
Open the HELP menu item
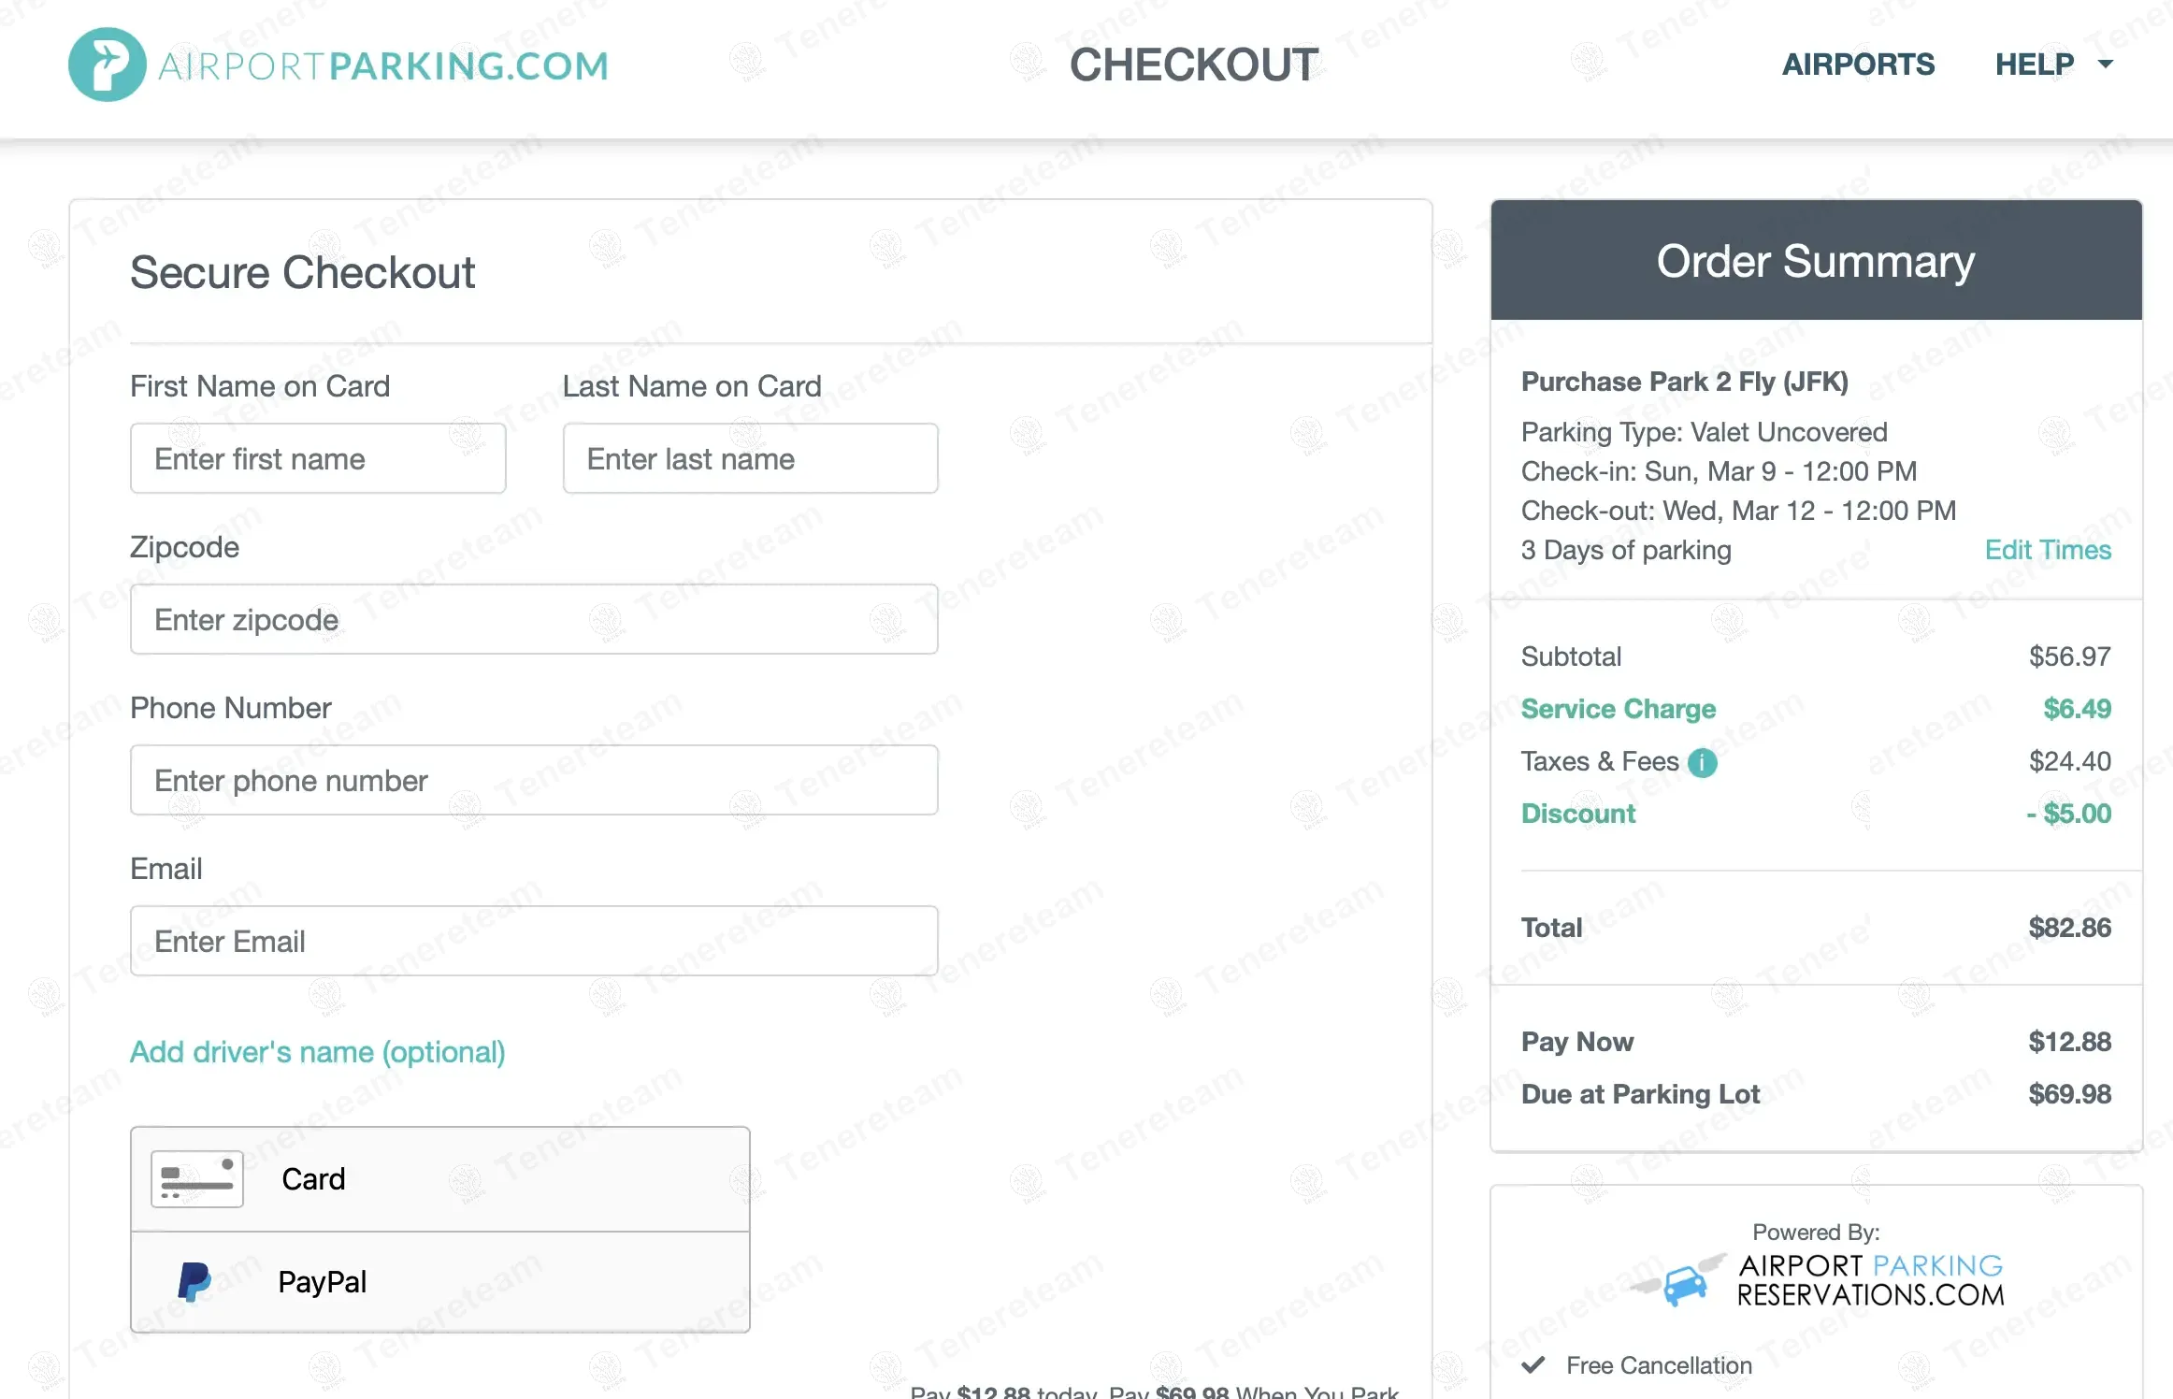coord(2035,65)
